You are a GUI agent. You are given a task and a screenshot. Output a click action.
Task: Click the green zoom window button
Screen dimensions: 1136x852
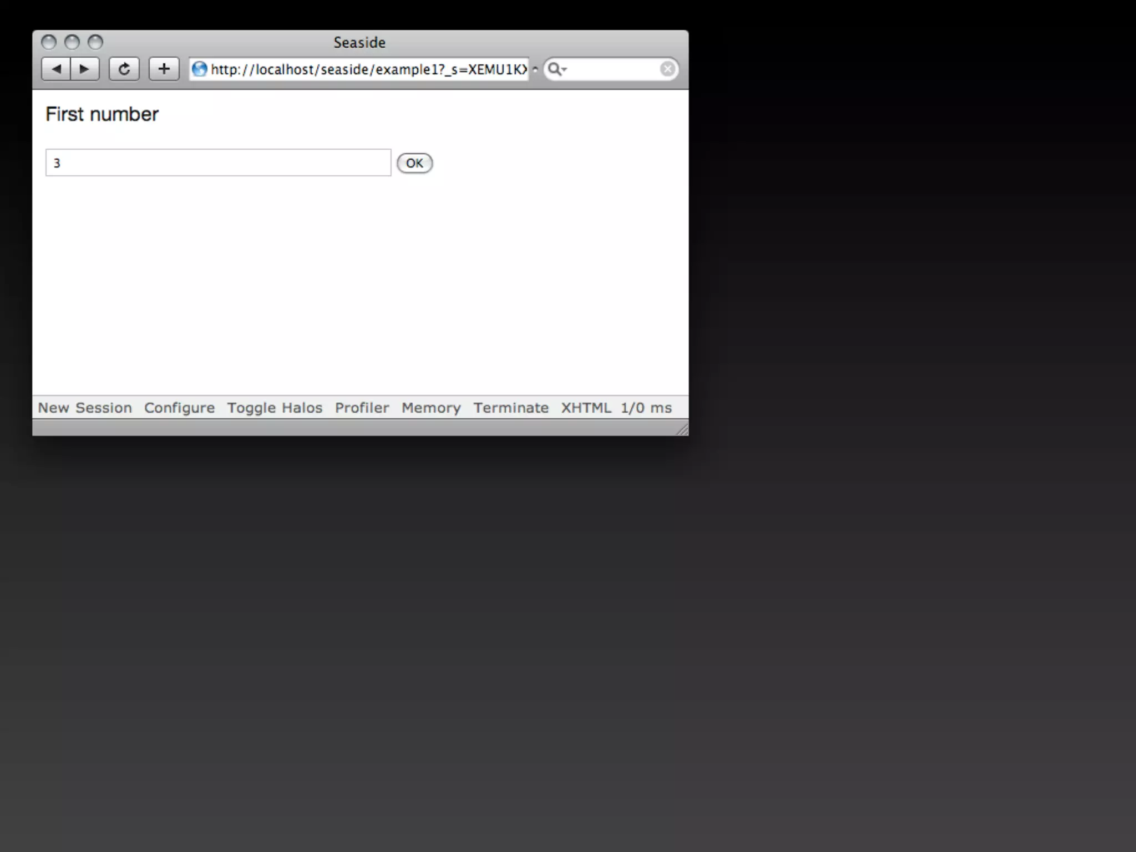(x=95, y=42)
